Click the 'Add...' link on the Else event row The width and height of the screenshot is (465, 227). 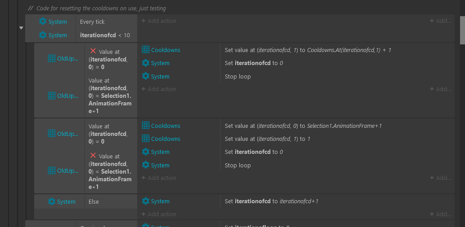(440, 214)
